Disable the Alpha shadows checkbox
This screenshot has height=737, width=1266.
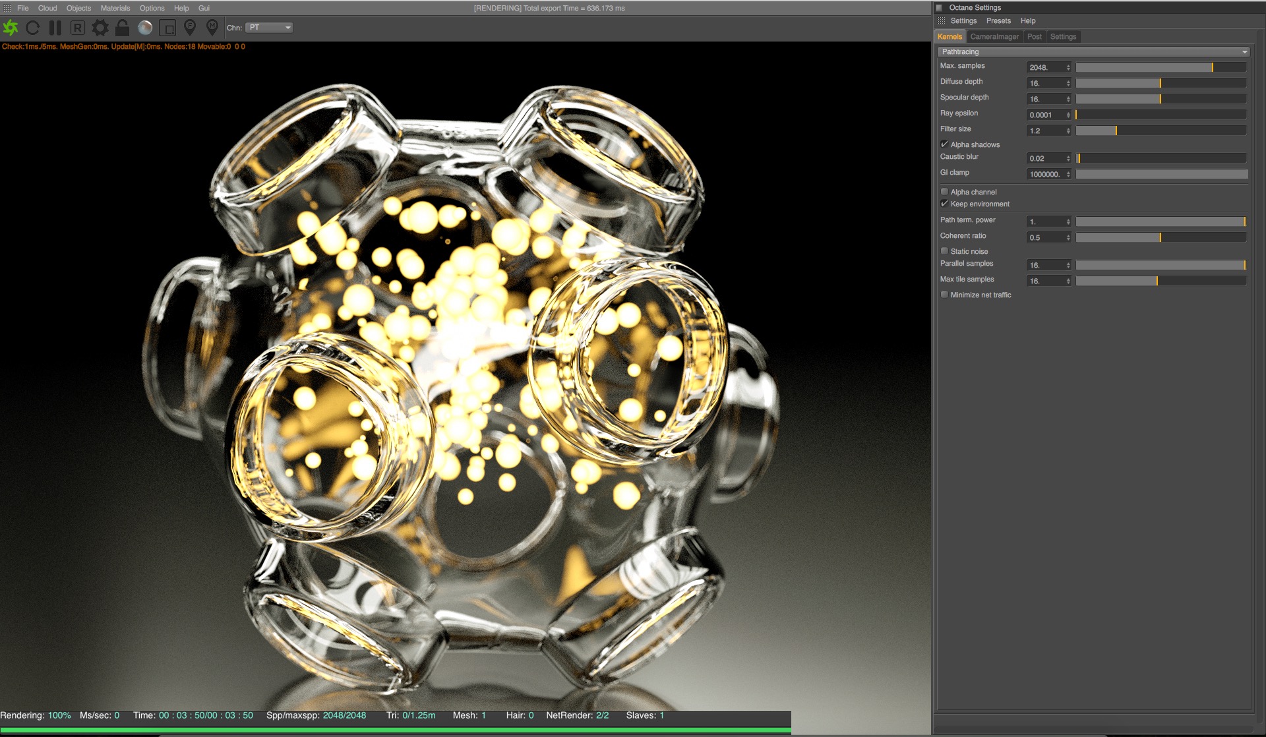point(944,144)
